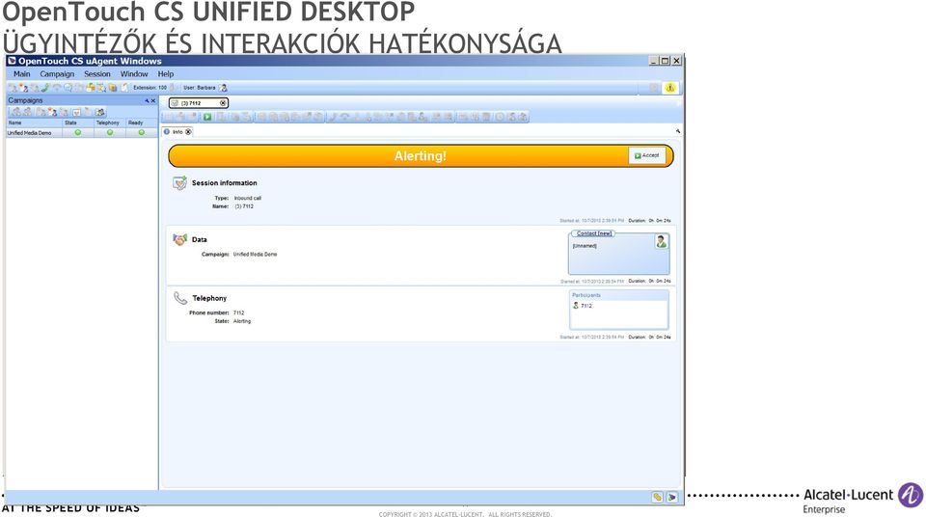
Task: Maximize the uAgent window
Action: pos(665,60)
